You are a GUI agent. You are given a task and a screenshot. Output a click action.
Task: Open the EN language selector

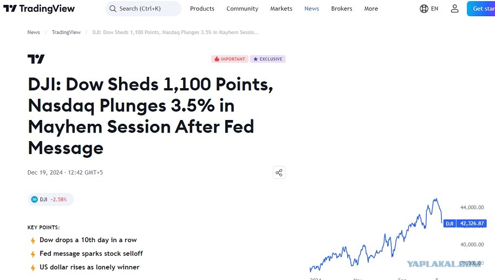pyautogui.click(x=435, y=9)
